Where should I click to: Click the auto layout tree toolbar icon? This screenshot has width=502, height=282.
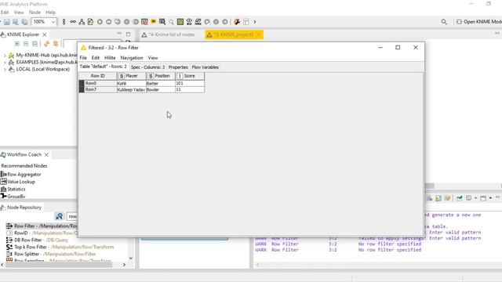point(82,22)
